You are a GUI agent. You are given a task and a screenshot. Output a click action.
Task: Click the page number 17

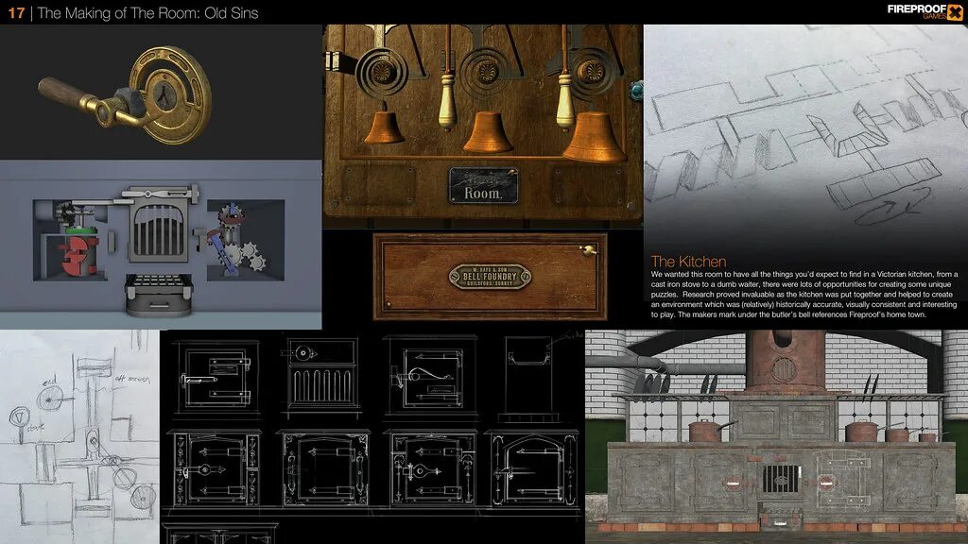point(16,13)
